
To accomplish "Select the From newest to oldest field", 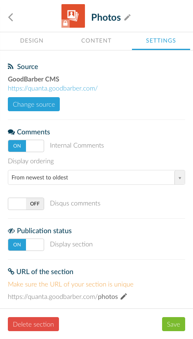I will (96, 177).
